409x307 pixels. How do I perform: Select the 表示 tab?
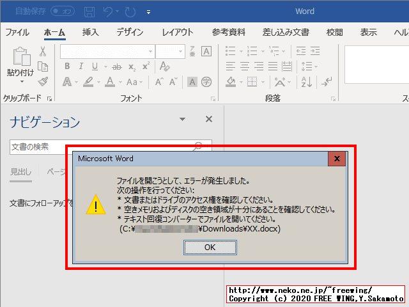tap(368, 33)
